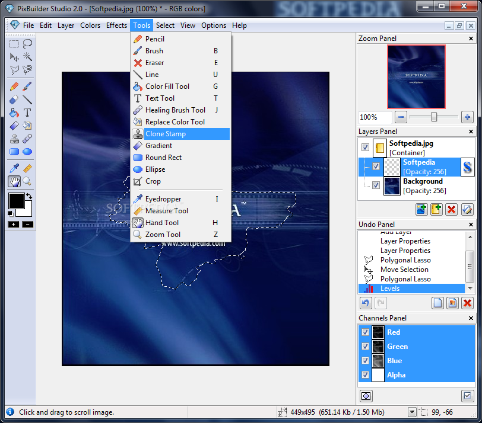Screen dimensions: 482x423
Task: Choose Healing Brush Tool menu entry
Action: coord(180,110)
